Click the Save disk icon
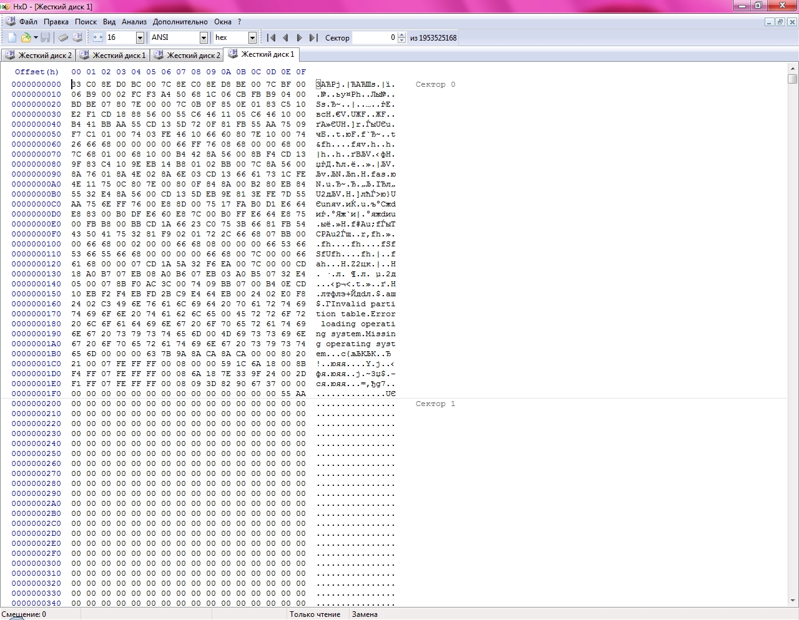The width and height of the screenshot is (799, 620). pyautogui.click(x=45, y=38)
